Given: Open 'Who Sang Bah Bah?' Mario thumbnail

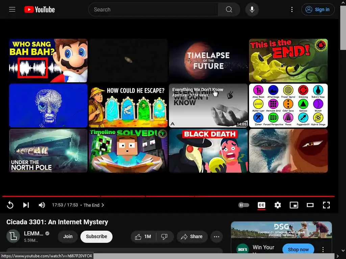Looking at the screenshot, I should tap(48, 61).
